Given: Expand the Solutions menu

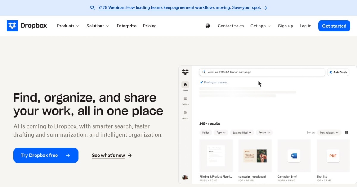Looking at the screenshot, I should click(x=98, y=26).
